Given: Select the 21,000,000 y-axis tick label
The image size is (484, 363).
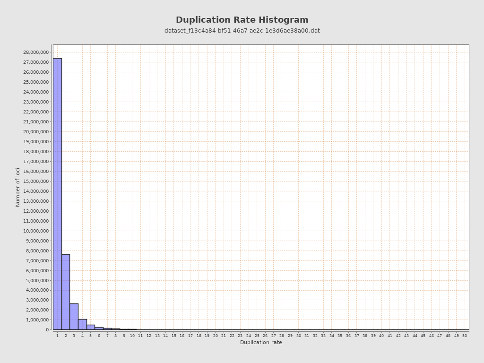Looking at the screenshot, I should (x=36, y=122).
